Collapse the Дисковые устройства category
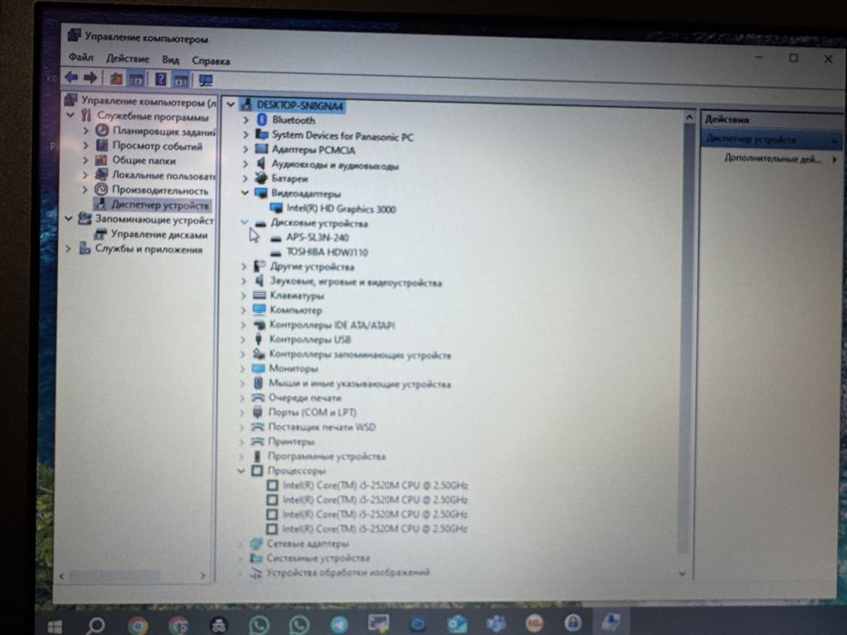The height and width of the screenshot is (635, 847). (x=244, y=222)
